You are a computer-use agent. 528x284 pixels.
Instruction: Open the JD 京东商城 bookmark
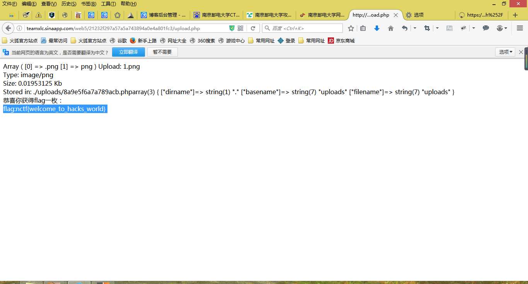point(341,41)
